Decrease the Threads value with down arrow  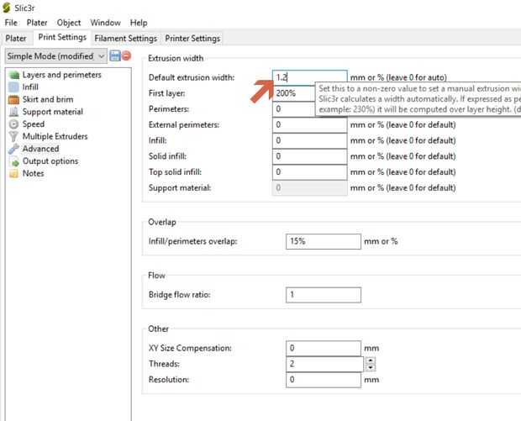(371, 367)
